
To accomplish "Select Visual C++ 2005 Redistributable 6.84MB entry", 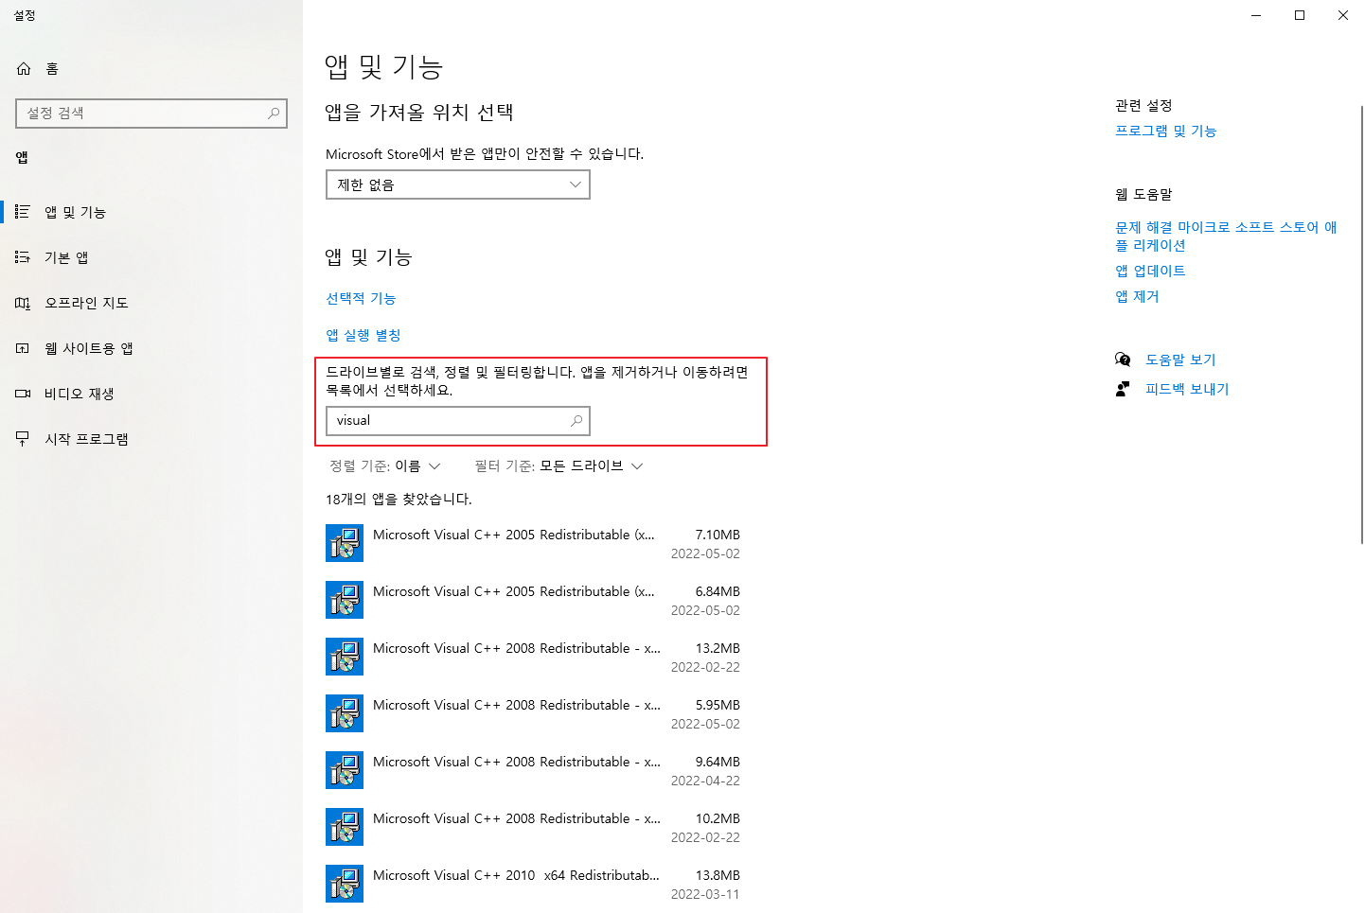I will click(534, 600).
